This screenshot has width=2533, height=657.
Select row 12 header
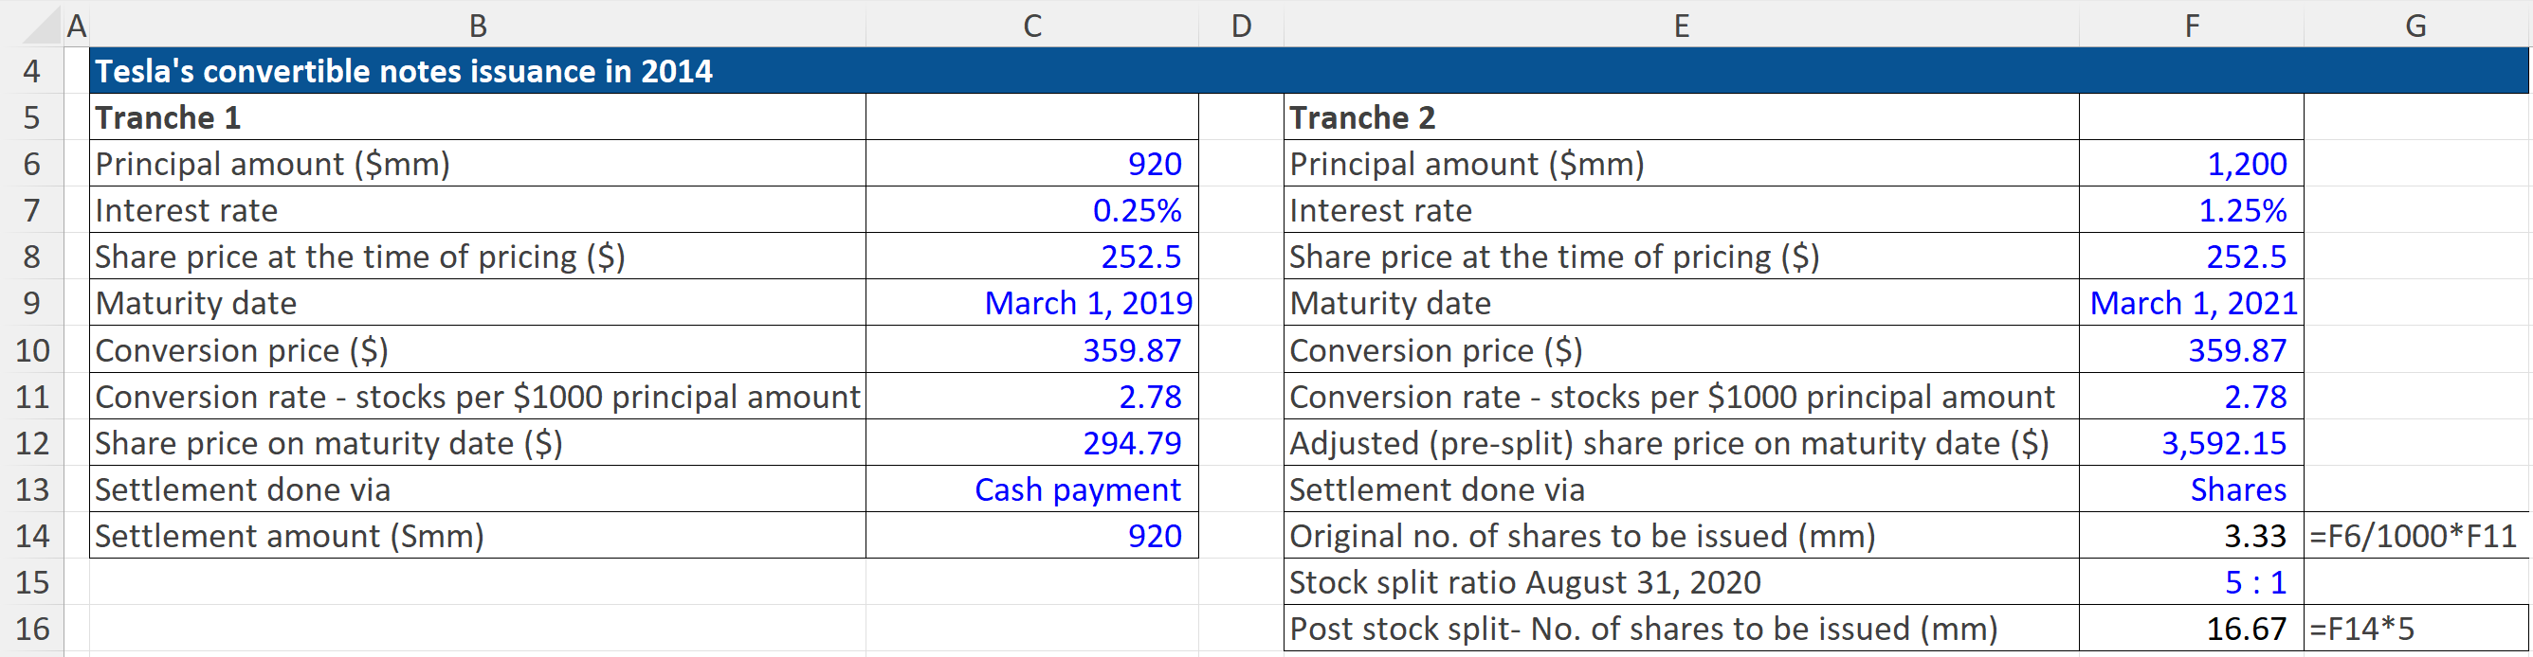pyautogui.click(x=31, y=443)
